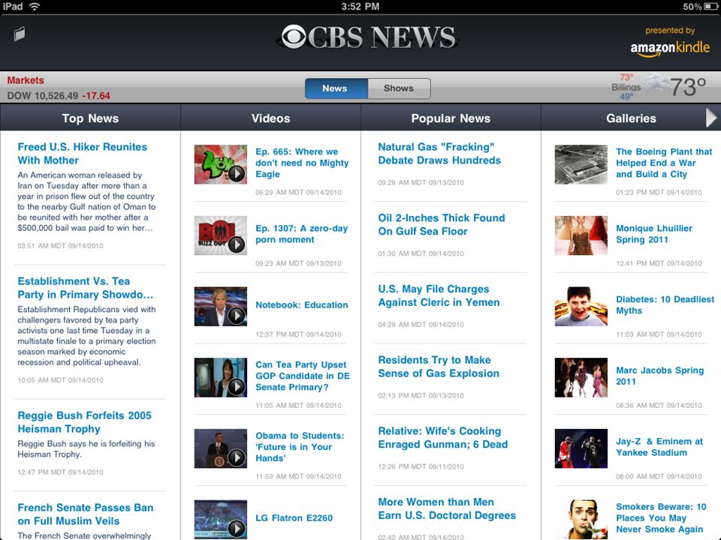This screenshot has height=540, width=721.
Task: Open Natural Gas Fracking Debate article
Action: coord(439,153)
